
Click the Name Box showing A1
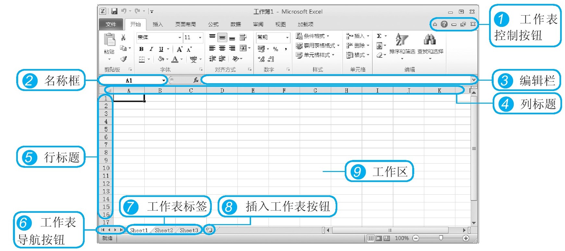tap(130, 80)
